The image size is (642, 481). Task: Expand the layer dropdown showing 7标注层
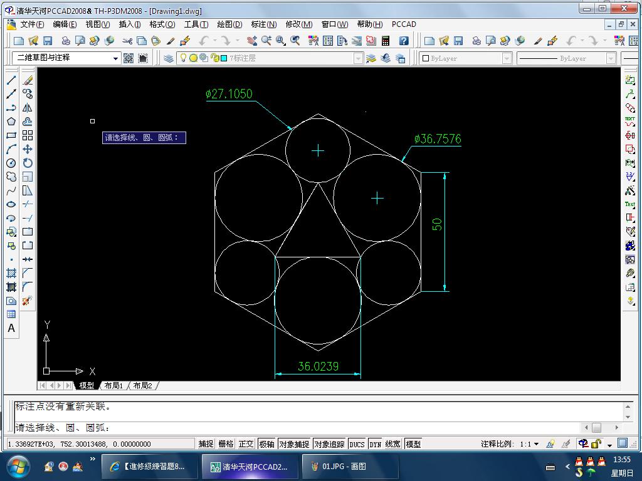point(358,58)
